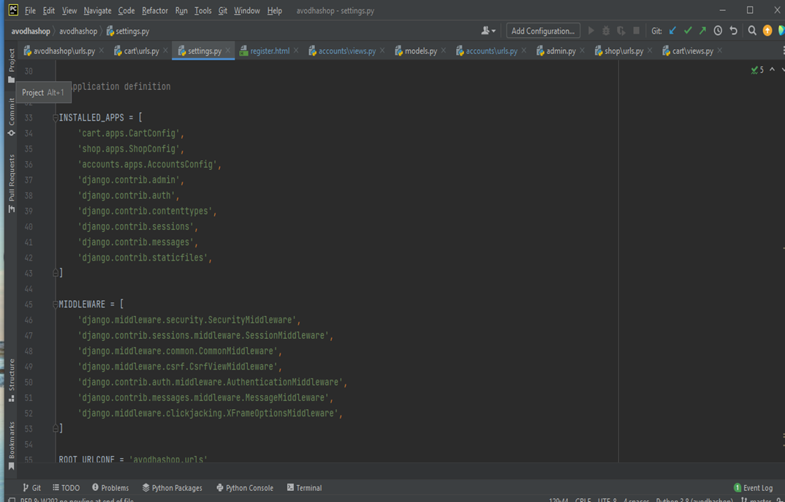This screenshot has height=502, width=785.
Task: Click the Update Project blue arrow icon
Action: pyautogui.click(x=672, y=30)
